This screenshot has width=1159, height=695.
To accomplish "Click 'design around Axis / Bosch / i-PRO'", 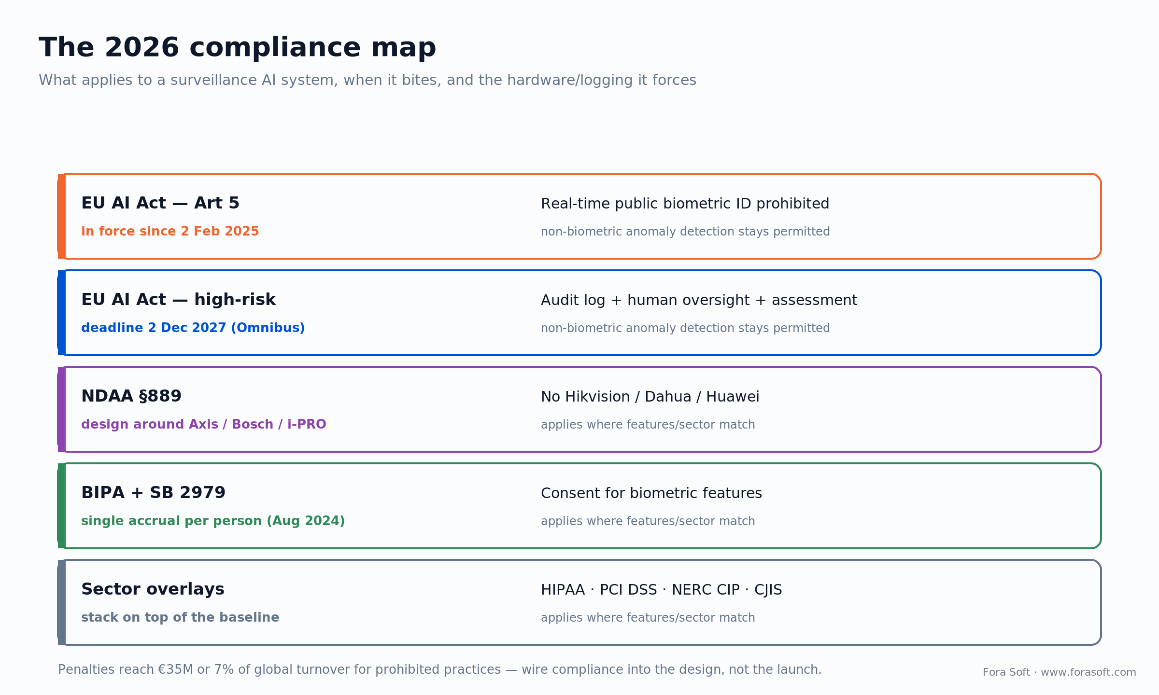I will click(x=204, y=424).
